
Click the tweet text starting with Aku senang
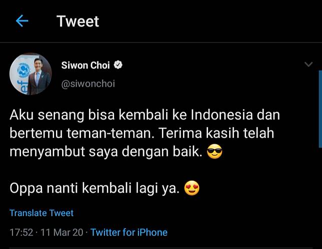point(144,133)
